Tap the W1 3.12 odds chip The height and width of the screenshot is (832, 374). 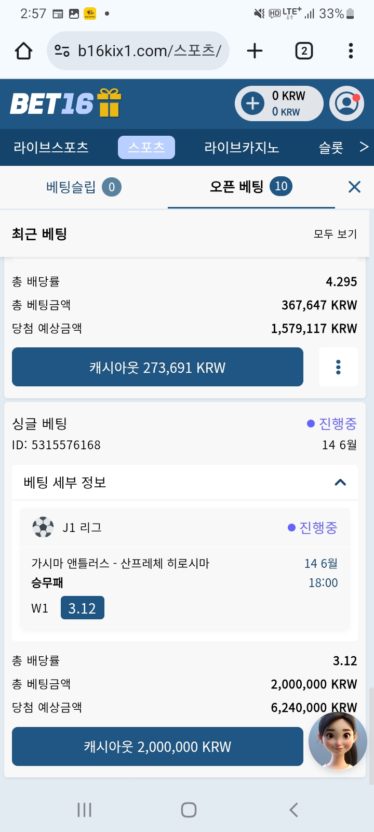click(82, 608)
